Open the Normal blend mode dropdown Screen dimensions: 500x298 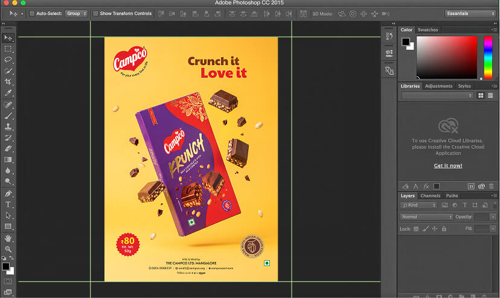coord(426,217)
